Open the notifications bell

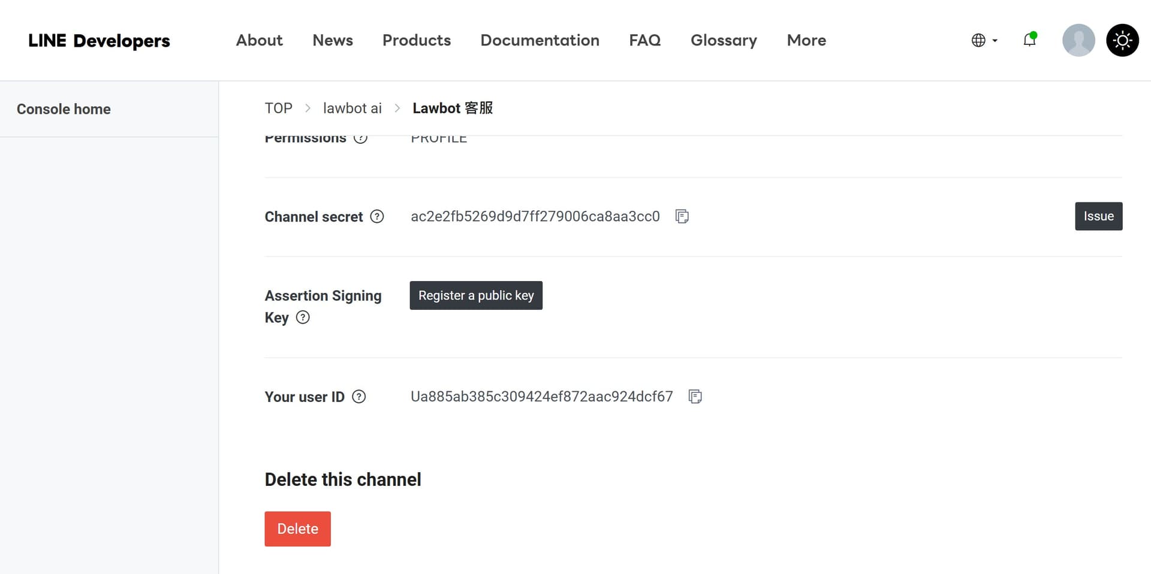point(1029,40)
